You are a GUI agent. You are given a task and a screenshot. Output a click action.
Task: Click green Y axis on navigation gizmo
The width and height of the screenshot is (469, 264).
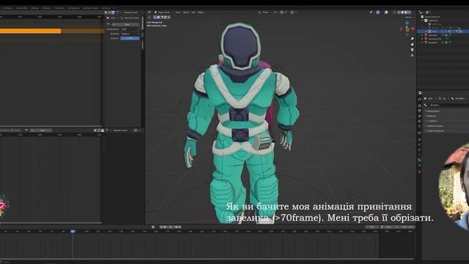[x=407, y=29]
